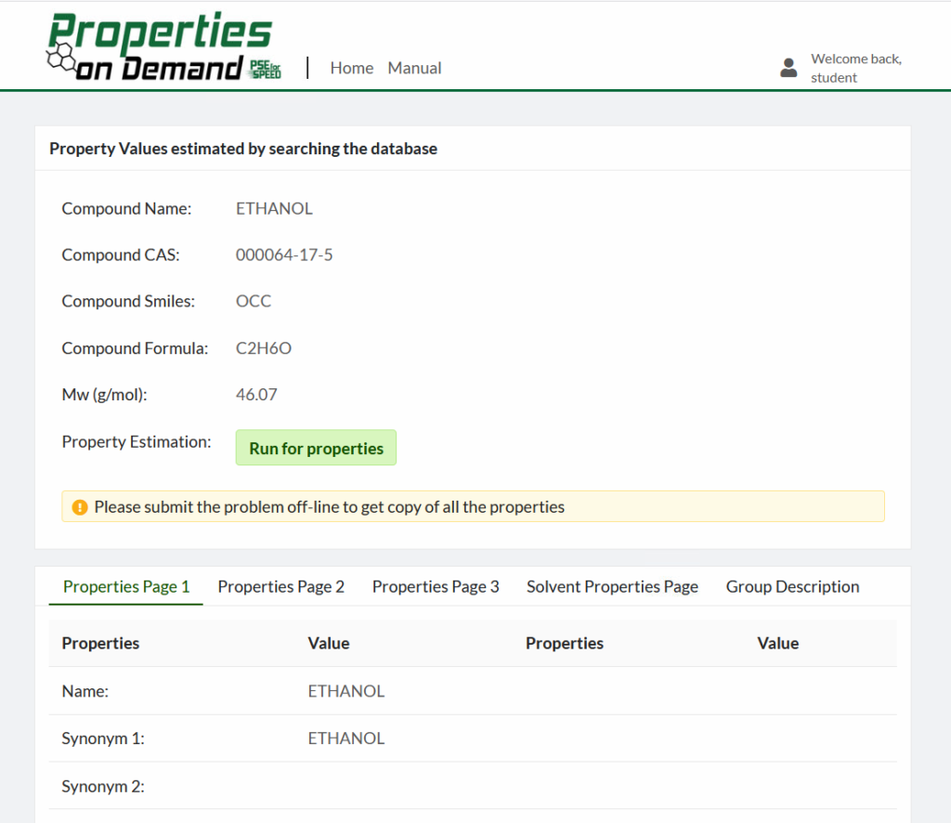
Task: Click the Smiles value OCC
Action: [x=254, y=301]
